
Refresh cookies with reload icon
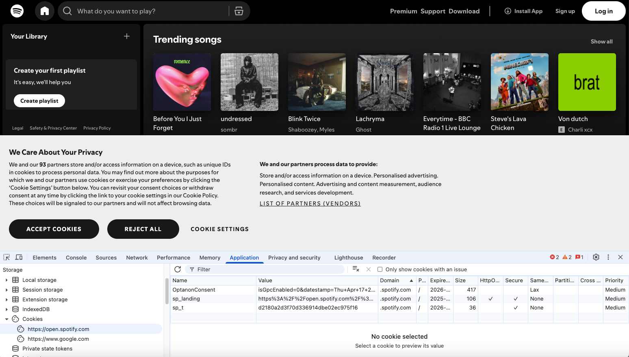178,269
